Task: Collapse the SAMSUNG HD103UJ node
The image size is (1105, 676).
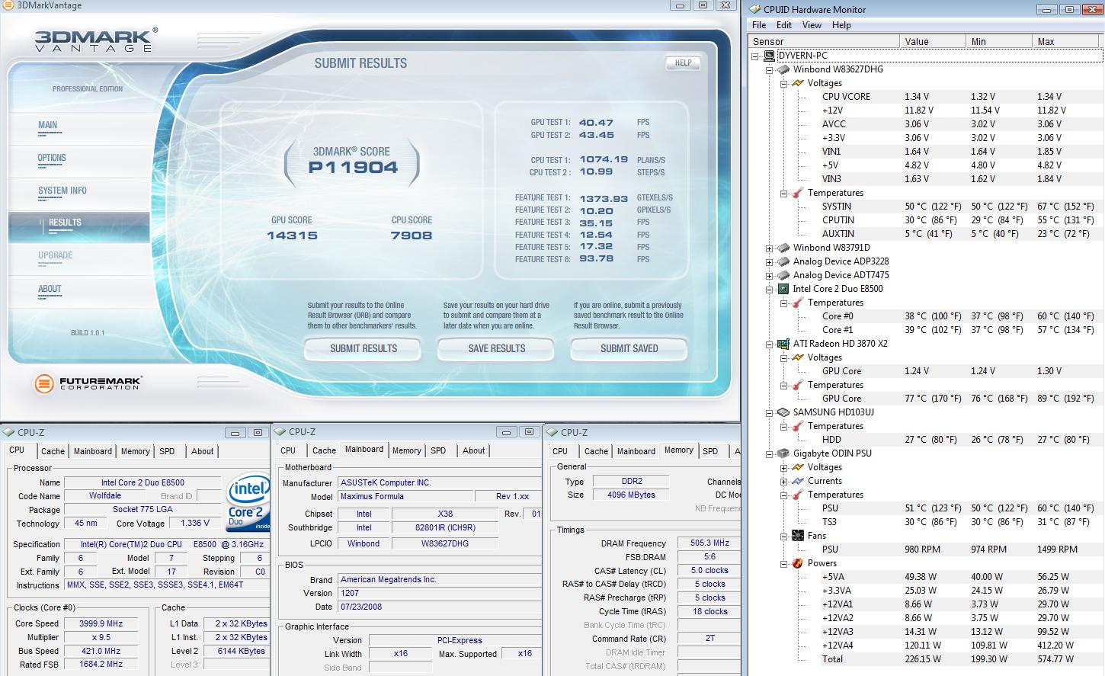Action: point(769,412)
